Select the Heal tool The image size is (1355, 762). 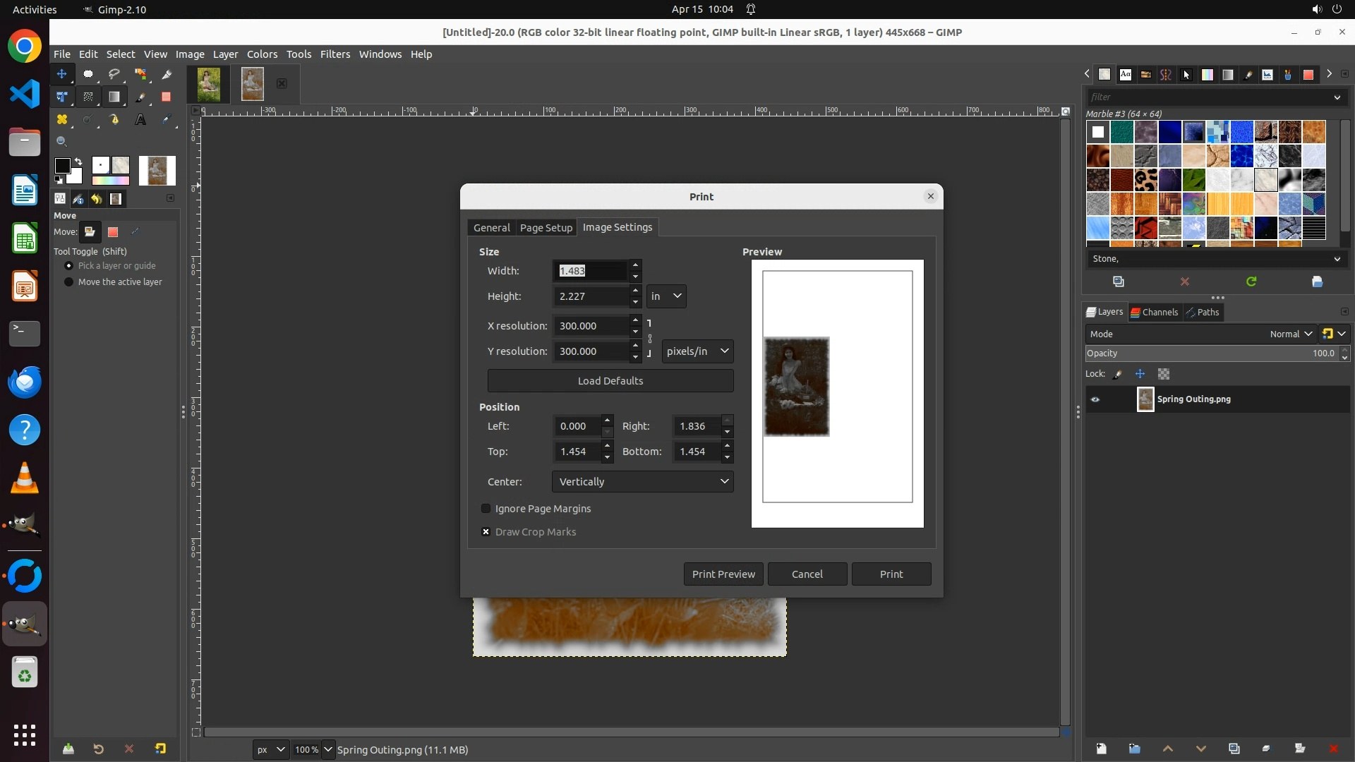tap(62, 120)
